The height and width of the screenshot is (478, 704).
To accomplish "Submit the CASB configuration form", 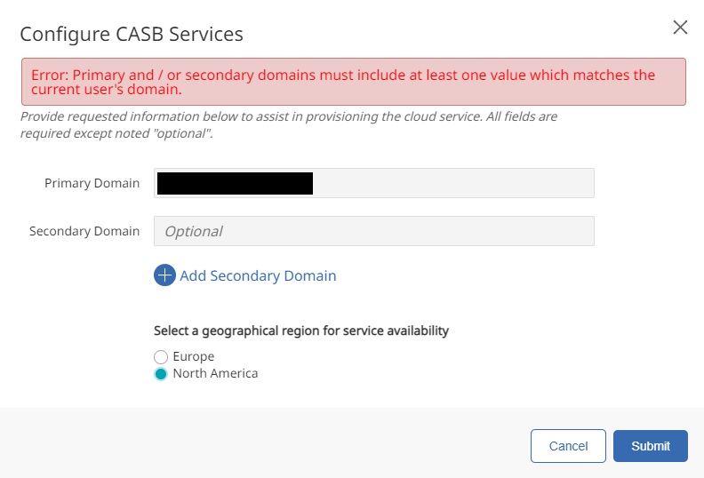I will click(x=651, y=446).
